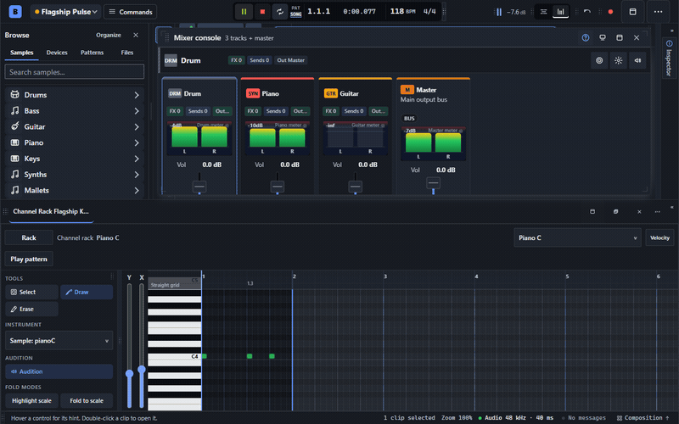Toggle PAT/SONG mode switch
This screenshot has height=424, width=679.
(295, 12)
